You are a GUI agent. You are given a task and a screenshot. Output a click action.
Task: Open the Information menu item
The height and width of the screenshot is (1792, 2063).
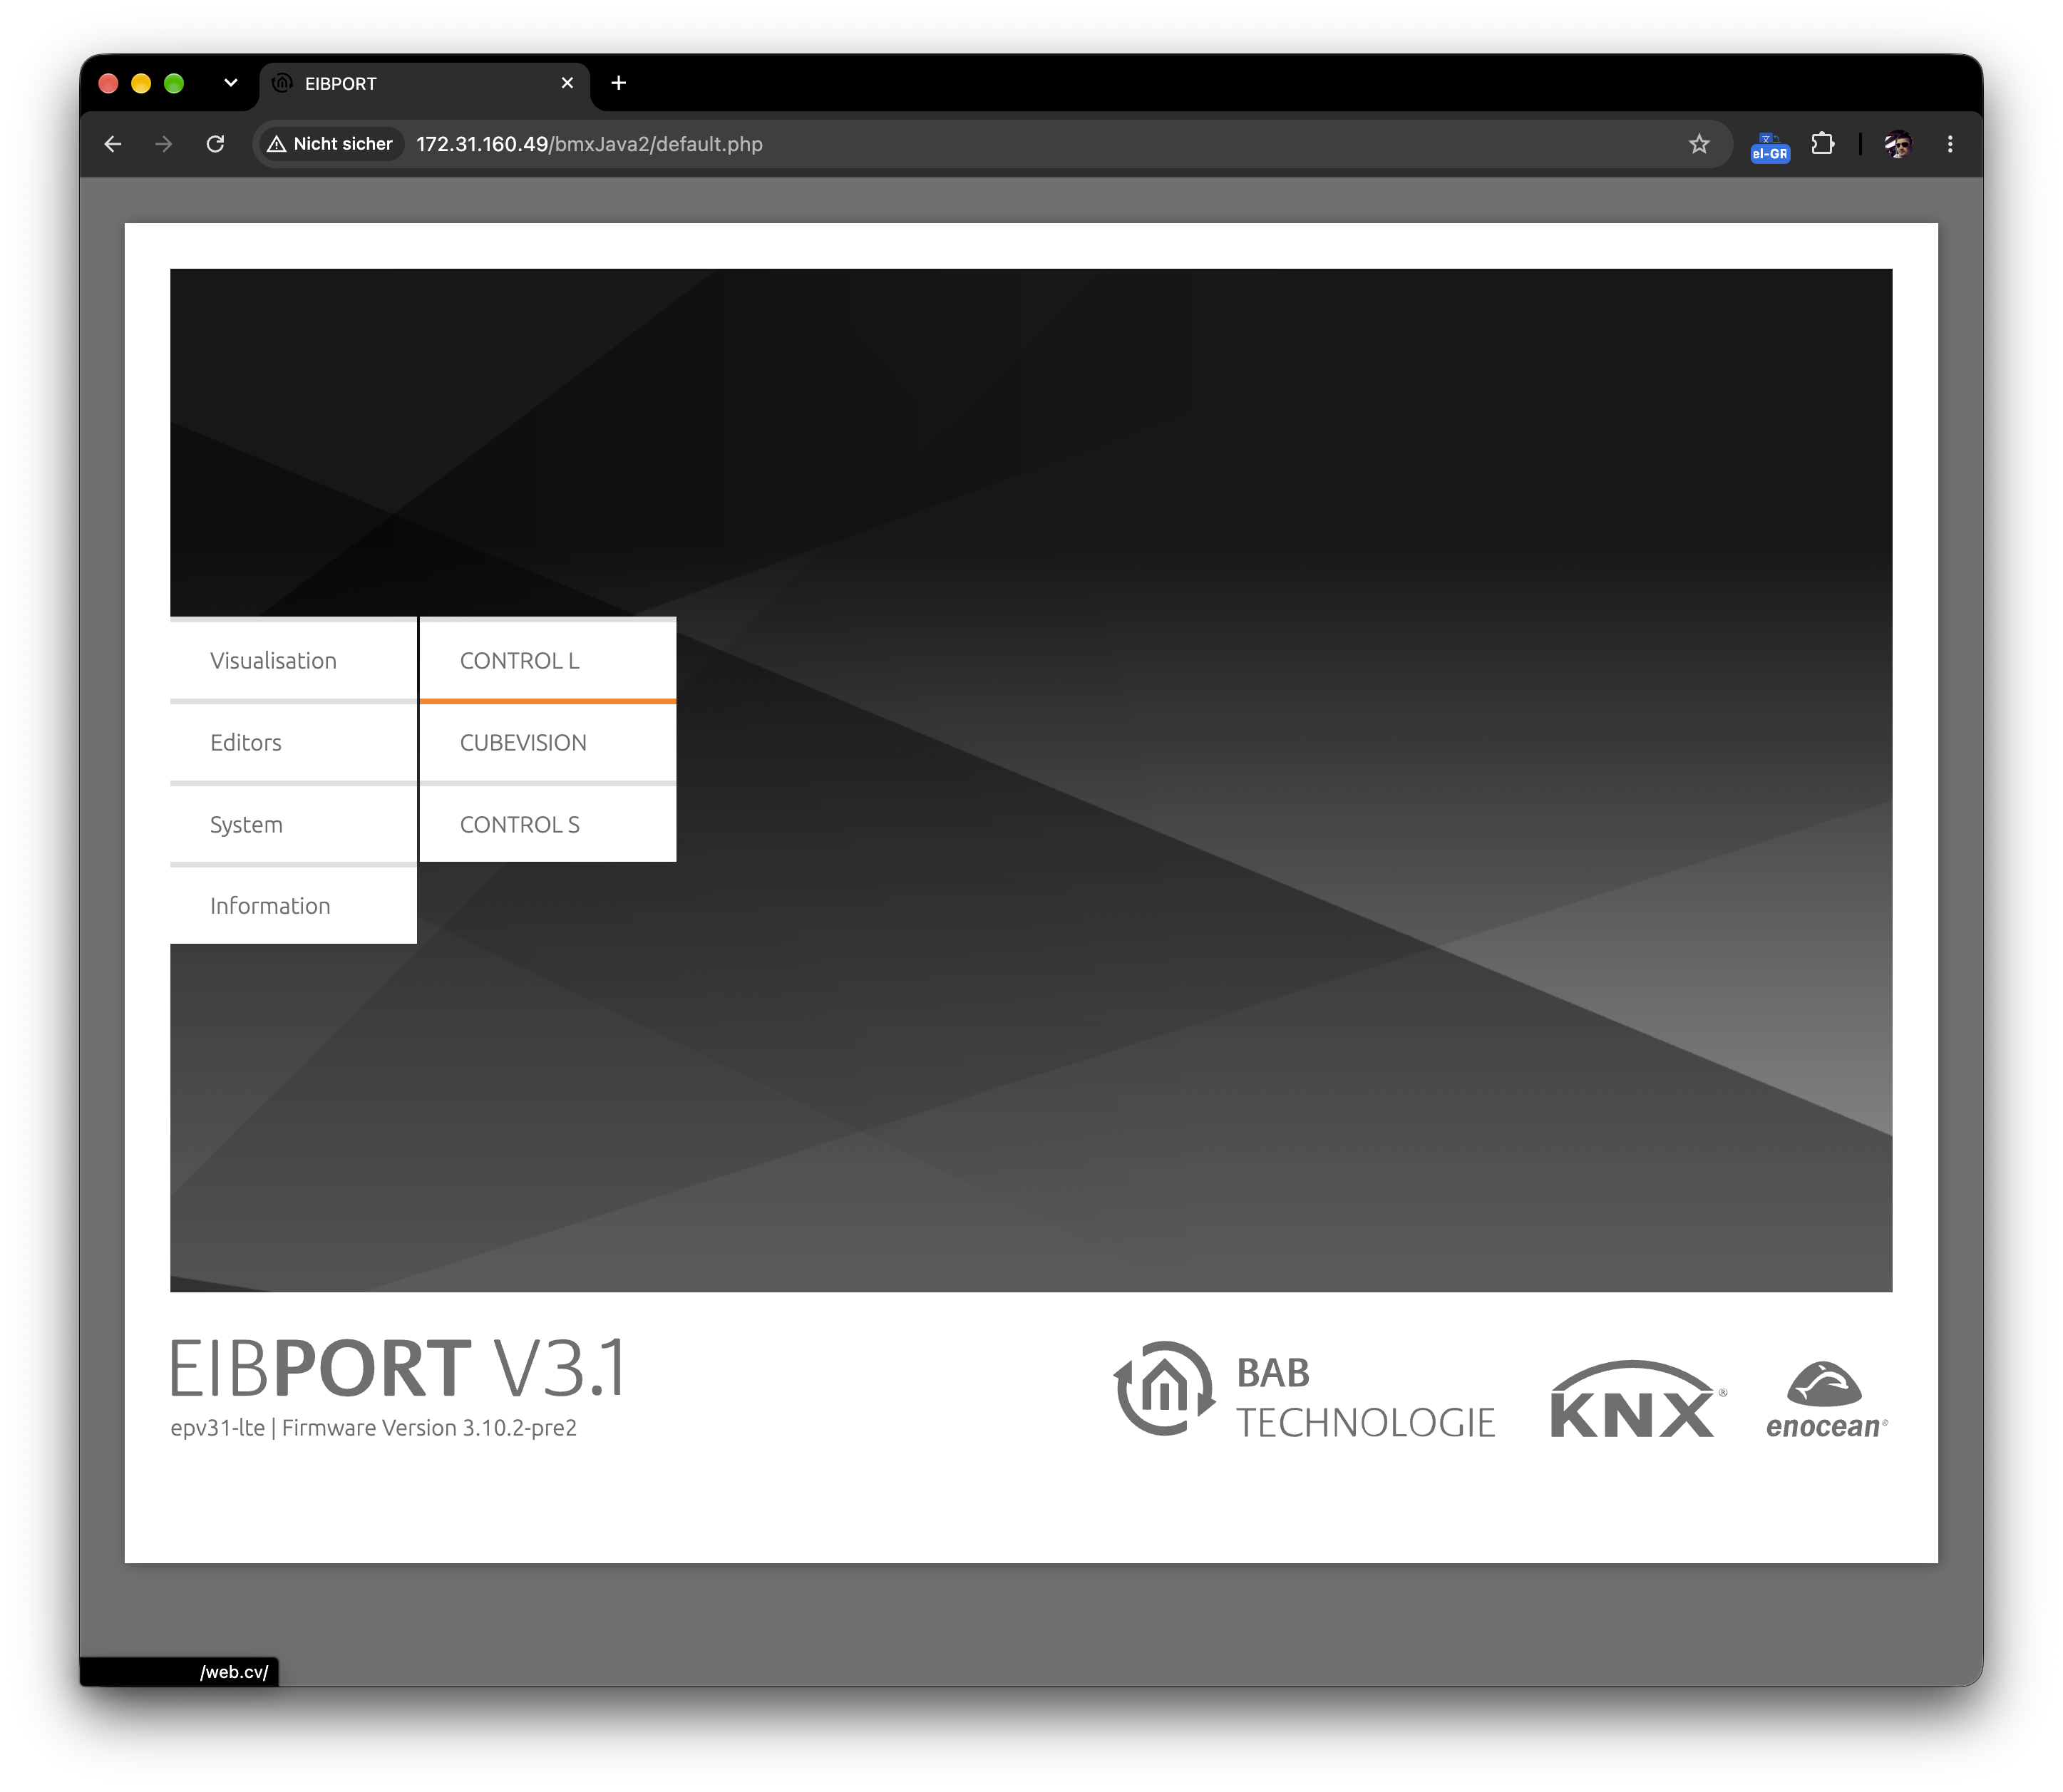293,906
